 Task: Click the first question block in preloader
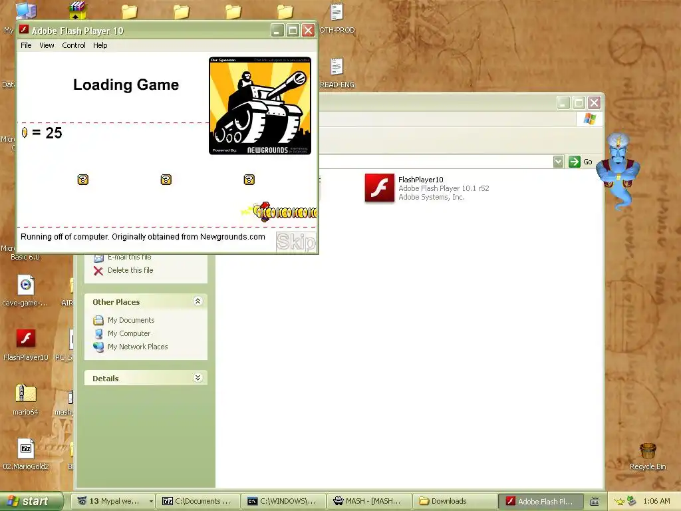(83, 180)
